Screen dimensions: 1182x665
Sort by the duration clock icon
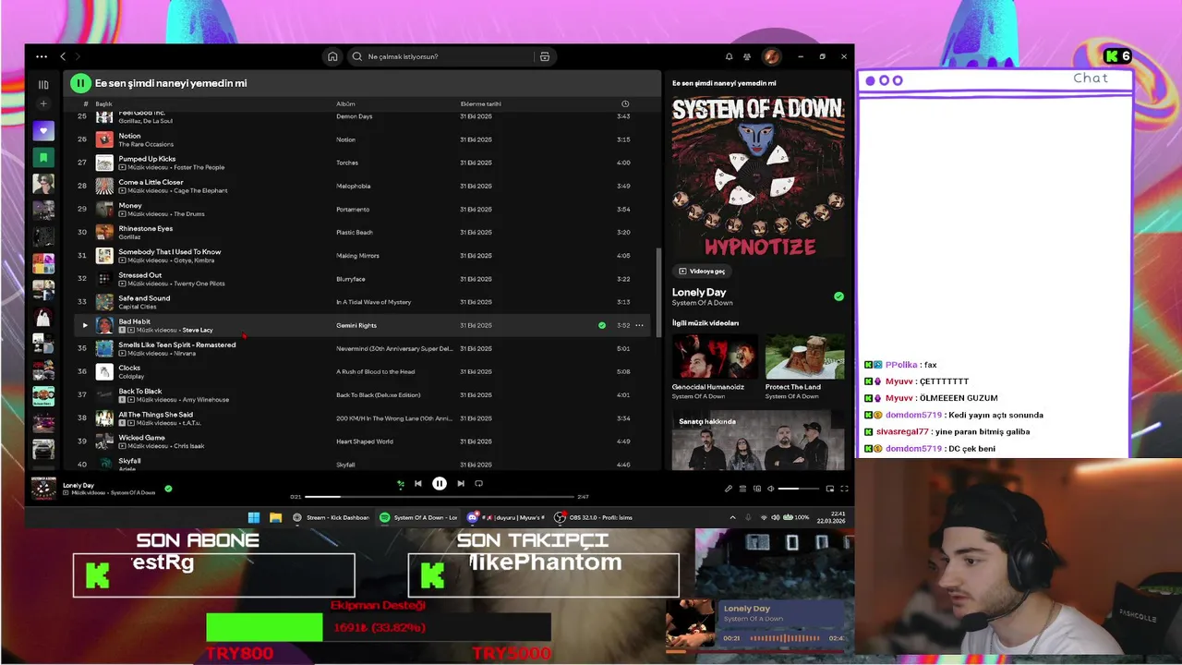click(625, 103)
